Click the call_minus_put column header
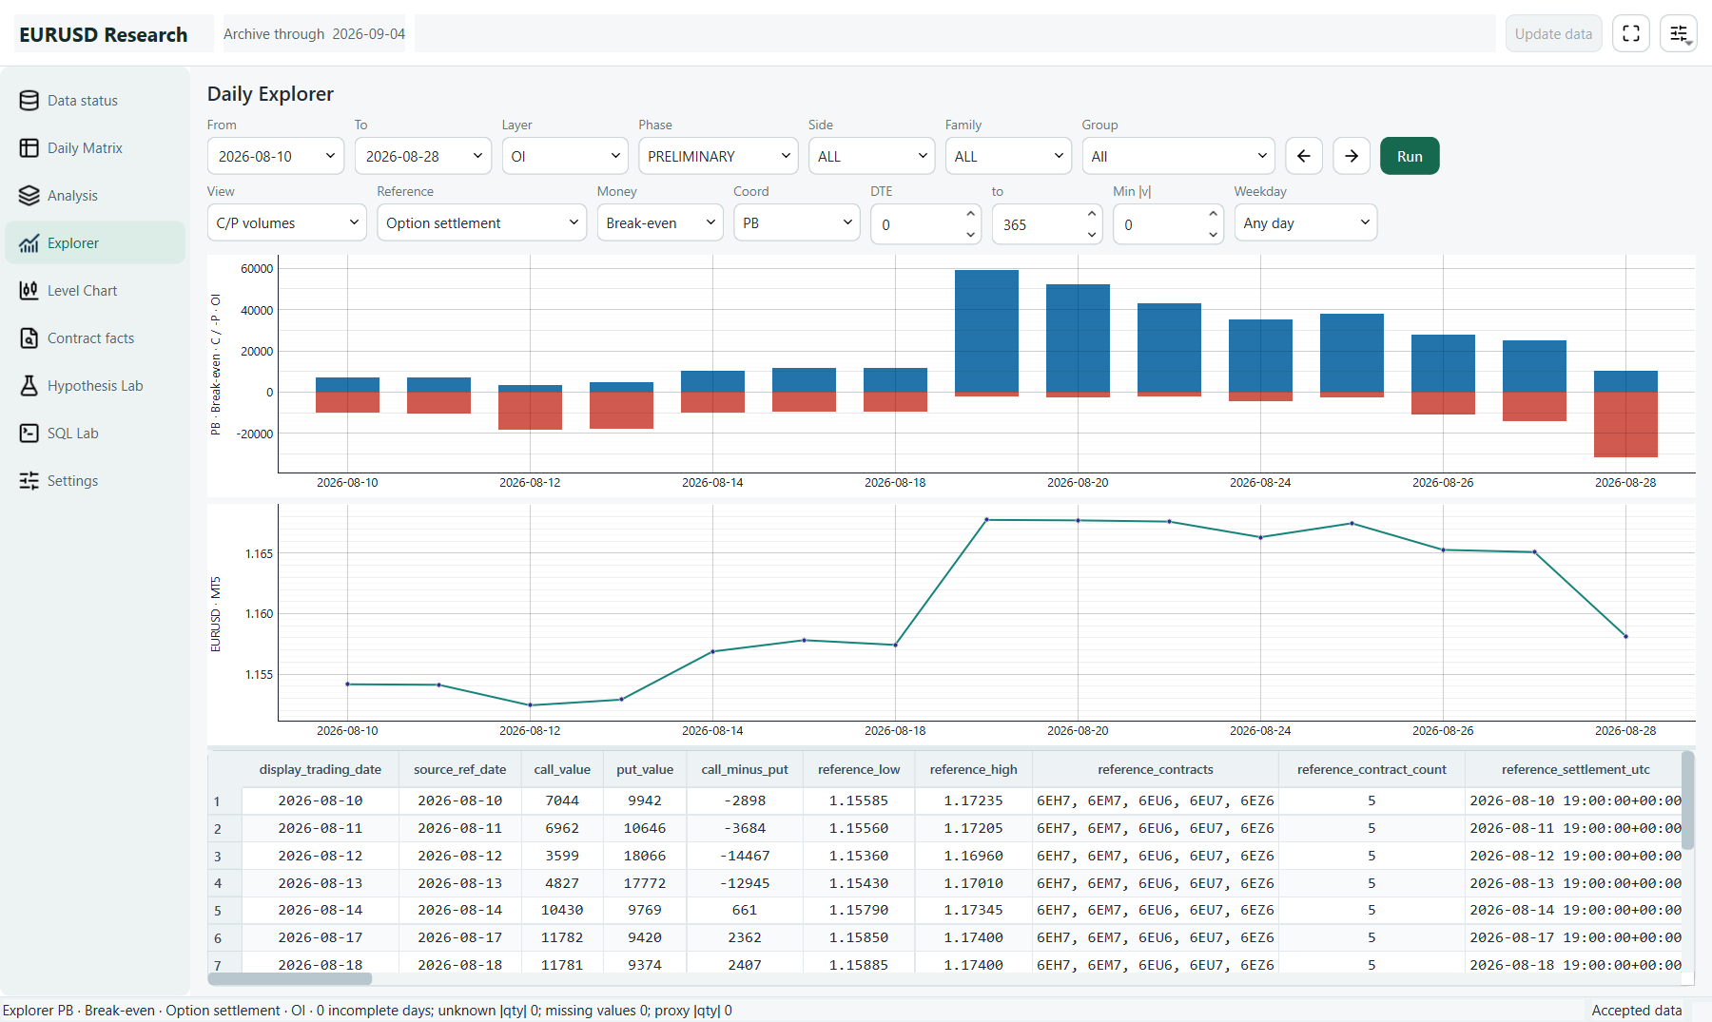 [x=745, y=769]
